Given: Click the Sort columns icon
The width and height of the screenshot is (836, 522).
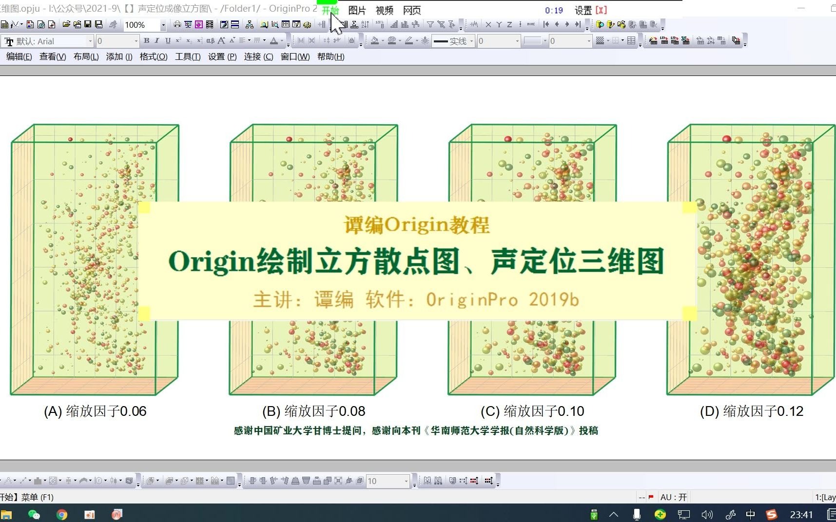Looking at the screenshot, I should click(365, 24).
